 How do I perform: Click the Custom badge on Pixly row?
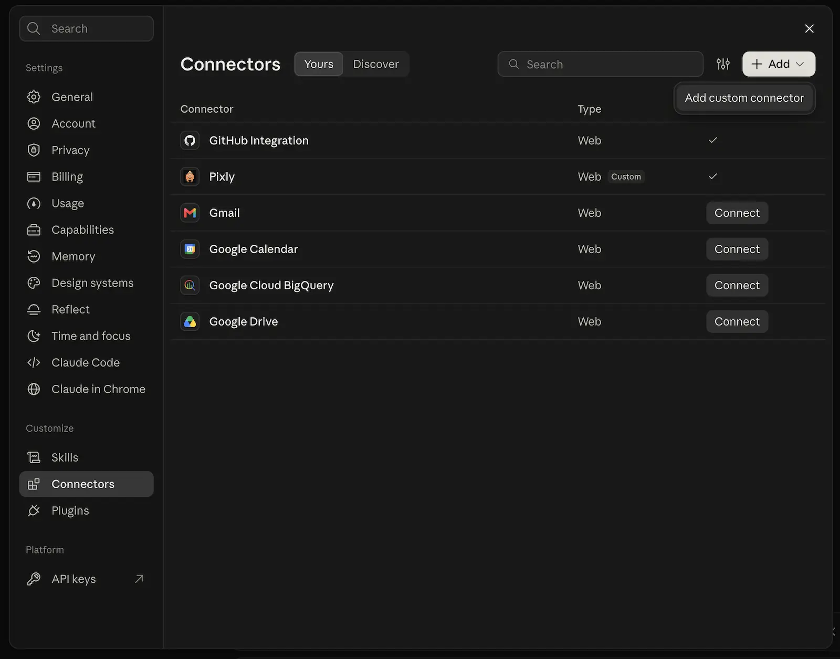click(626, 177)
